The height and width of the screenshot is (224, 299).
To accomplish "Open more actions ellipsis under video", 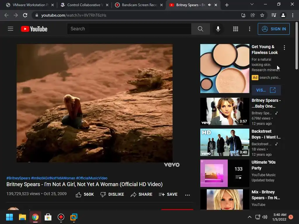I will 187,195.
